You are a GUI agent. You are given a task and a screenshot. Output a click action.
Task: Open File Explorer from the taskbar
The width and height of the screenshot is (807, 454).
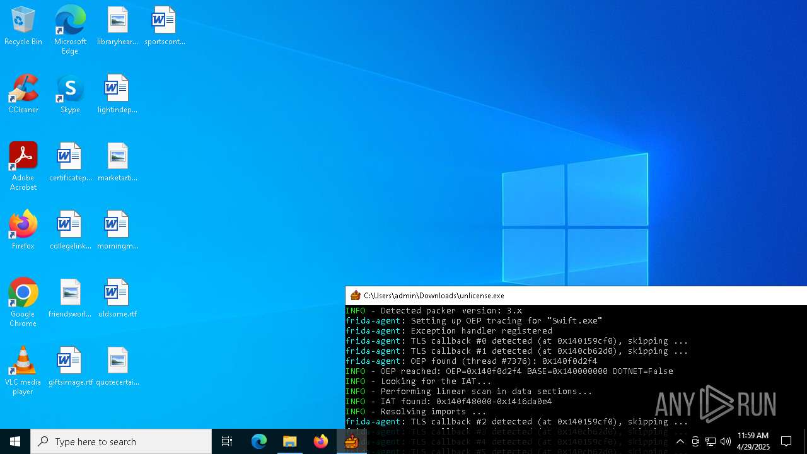coord(289,441)
